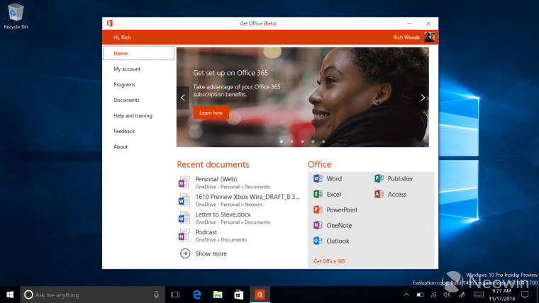This screenshot has height=303, width=539.
Task: Click the Office 365 banner image
Action: 303,97
